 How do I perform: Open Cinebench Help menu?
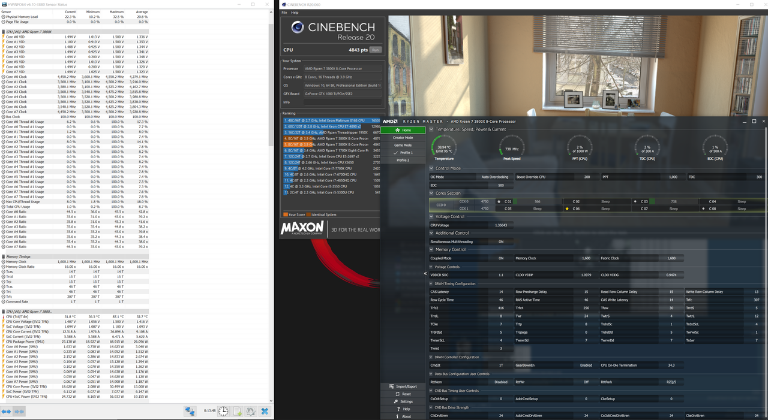pyautogui.click(x=295, y=13)
